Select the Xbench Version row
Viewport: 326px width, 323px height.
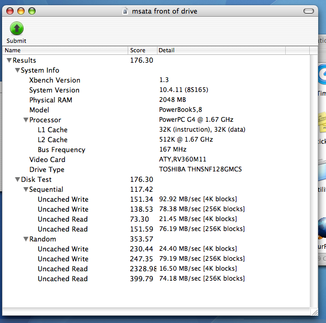pos(156,80)
